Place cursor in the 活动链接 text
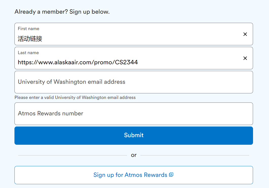Viewport: 269px width, 188px height. (x=30, y=39)
